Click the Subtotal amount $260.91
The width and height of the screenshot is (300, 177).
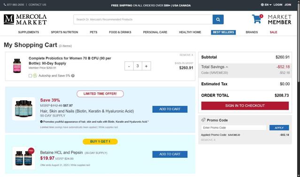pyautogui.click(x=283, y=57)
